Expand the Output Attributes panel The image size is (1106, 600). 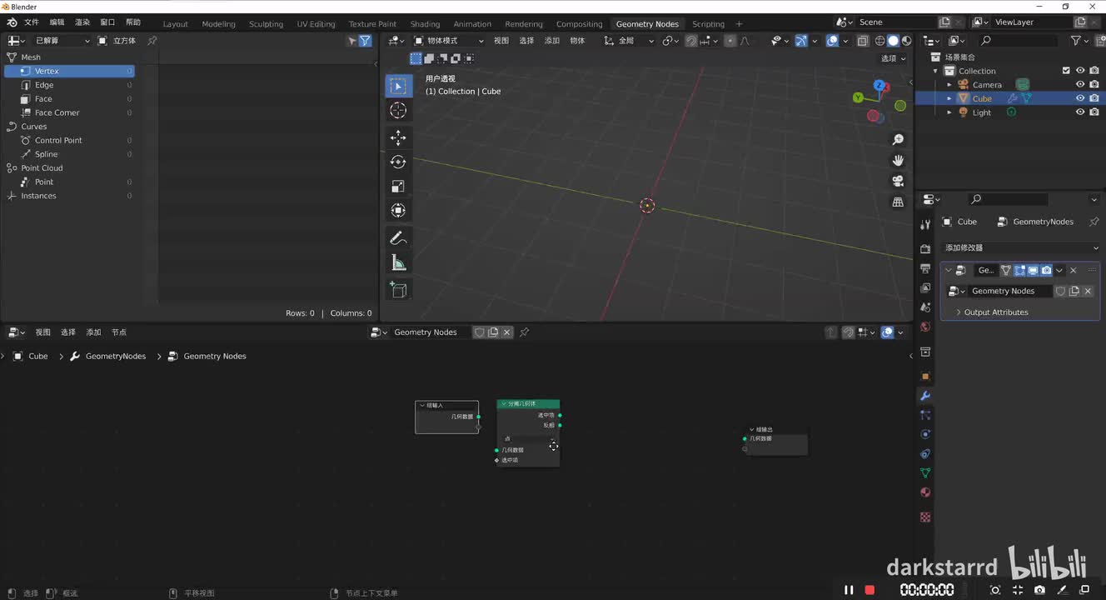coord(995,312)
